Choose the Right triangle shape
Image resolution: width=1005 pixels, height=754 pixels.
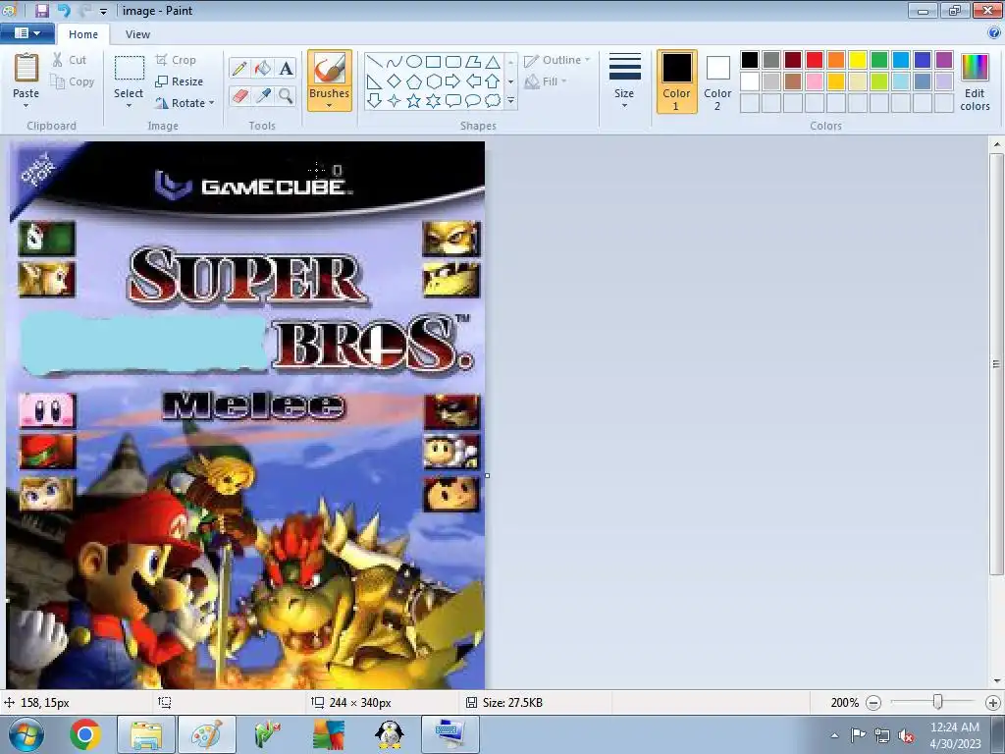[374, 81]
